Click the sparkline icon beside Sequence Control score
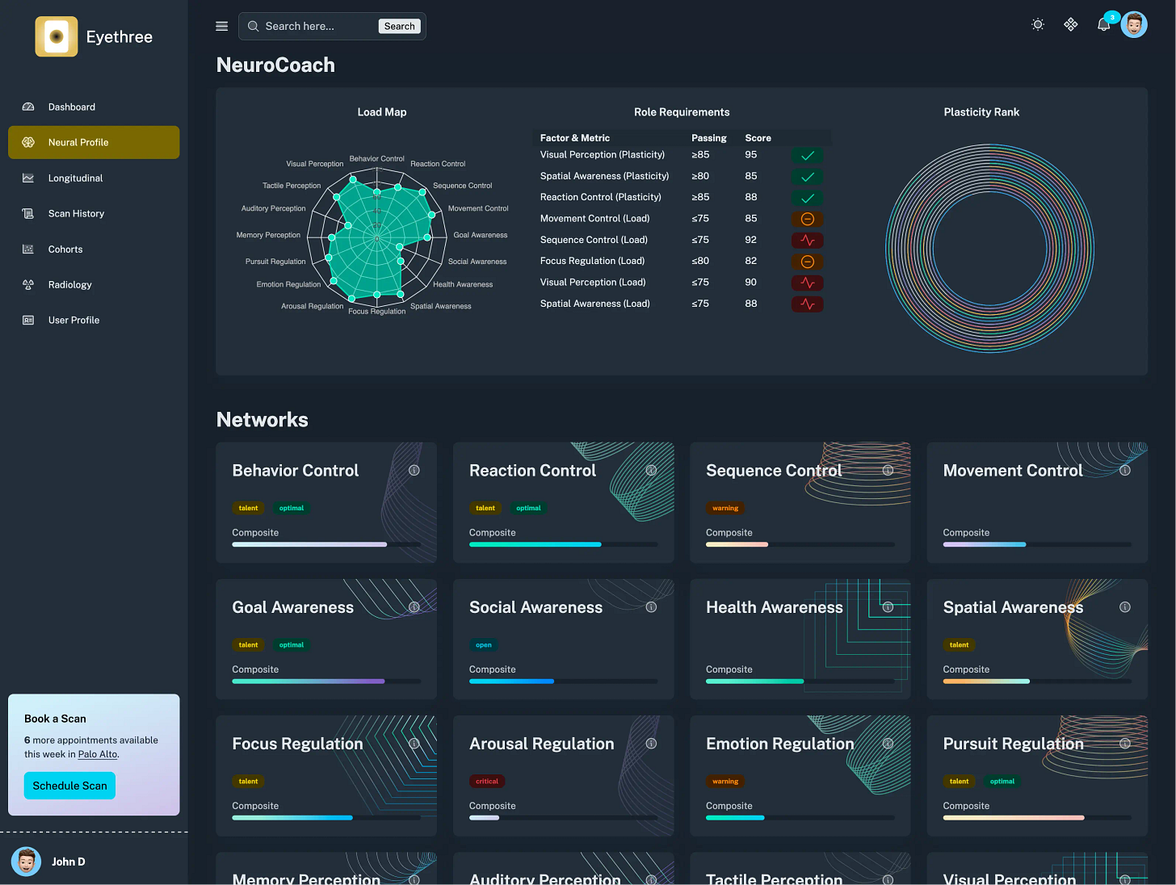Image resolution: width=1176 pixels, height=885 pixels. point(807,240)
